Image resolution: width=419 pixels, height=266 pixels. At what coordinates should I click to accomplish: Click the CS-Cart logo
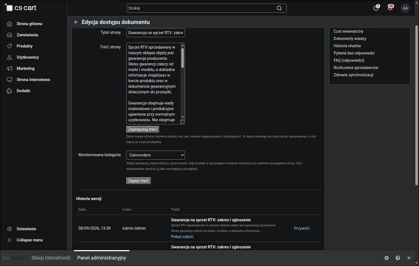pos(21,8)
